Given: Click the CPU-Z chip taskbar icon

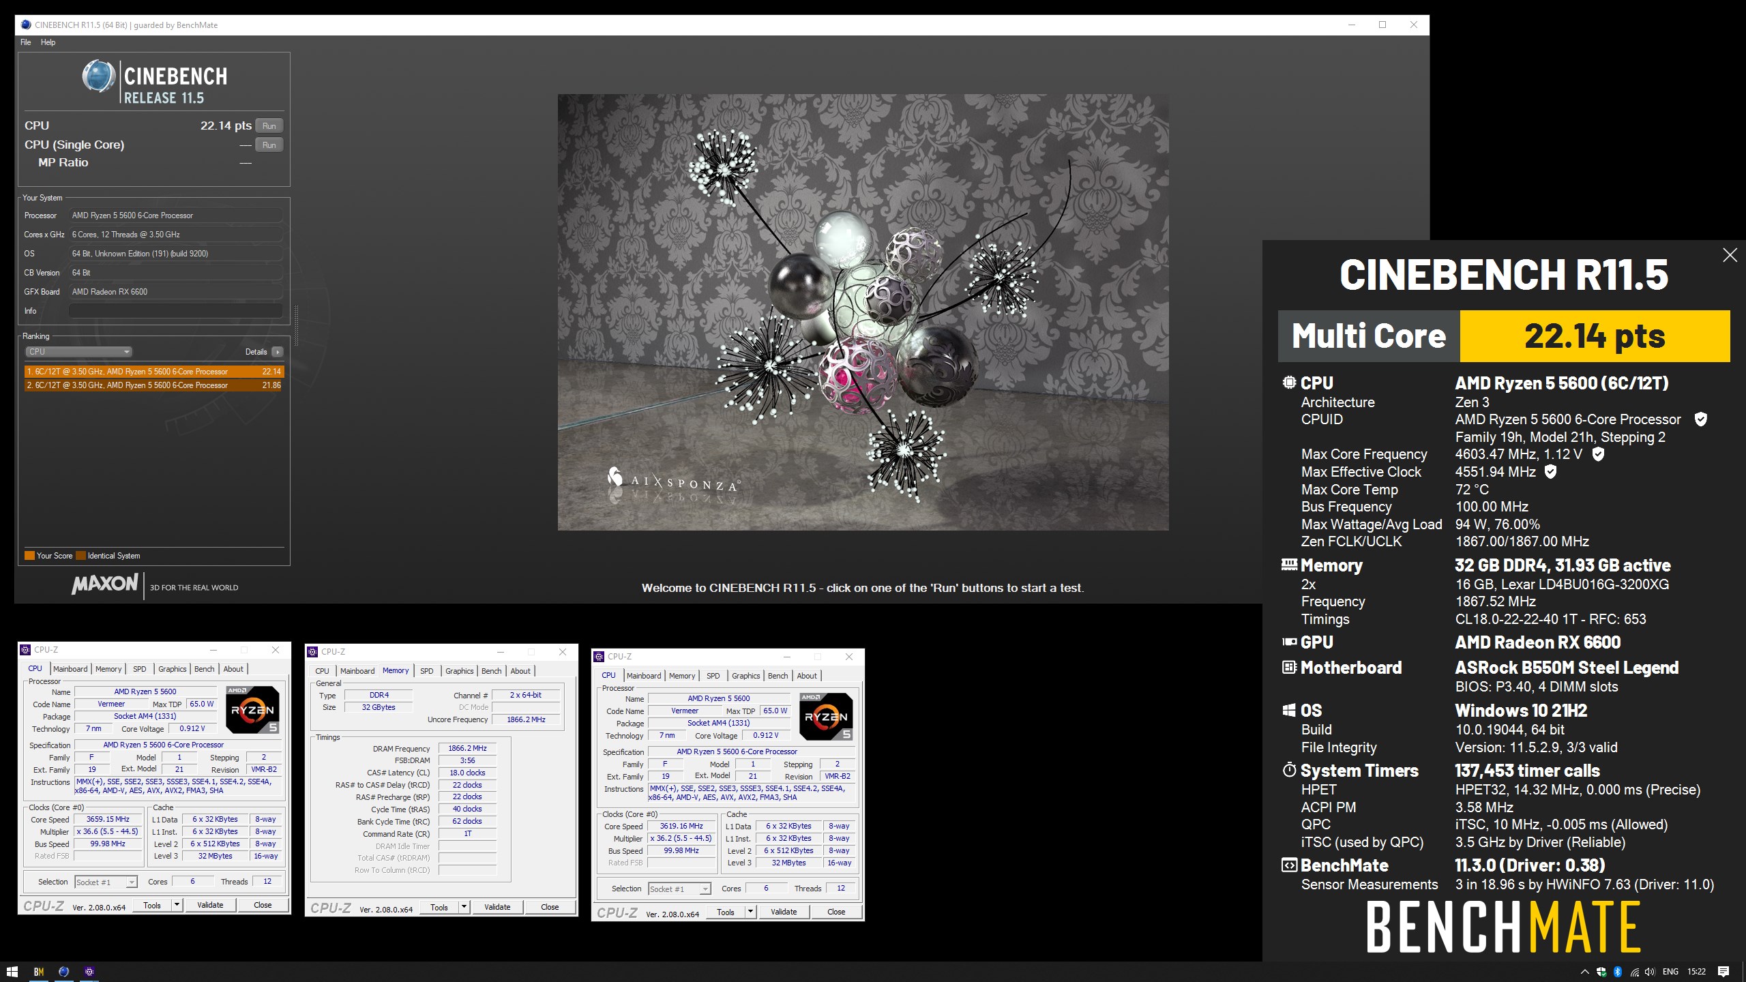Looking at the screenshot, I should pos(89,972).
